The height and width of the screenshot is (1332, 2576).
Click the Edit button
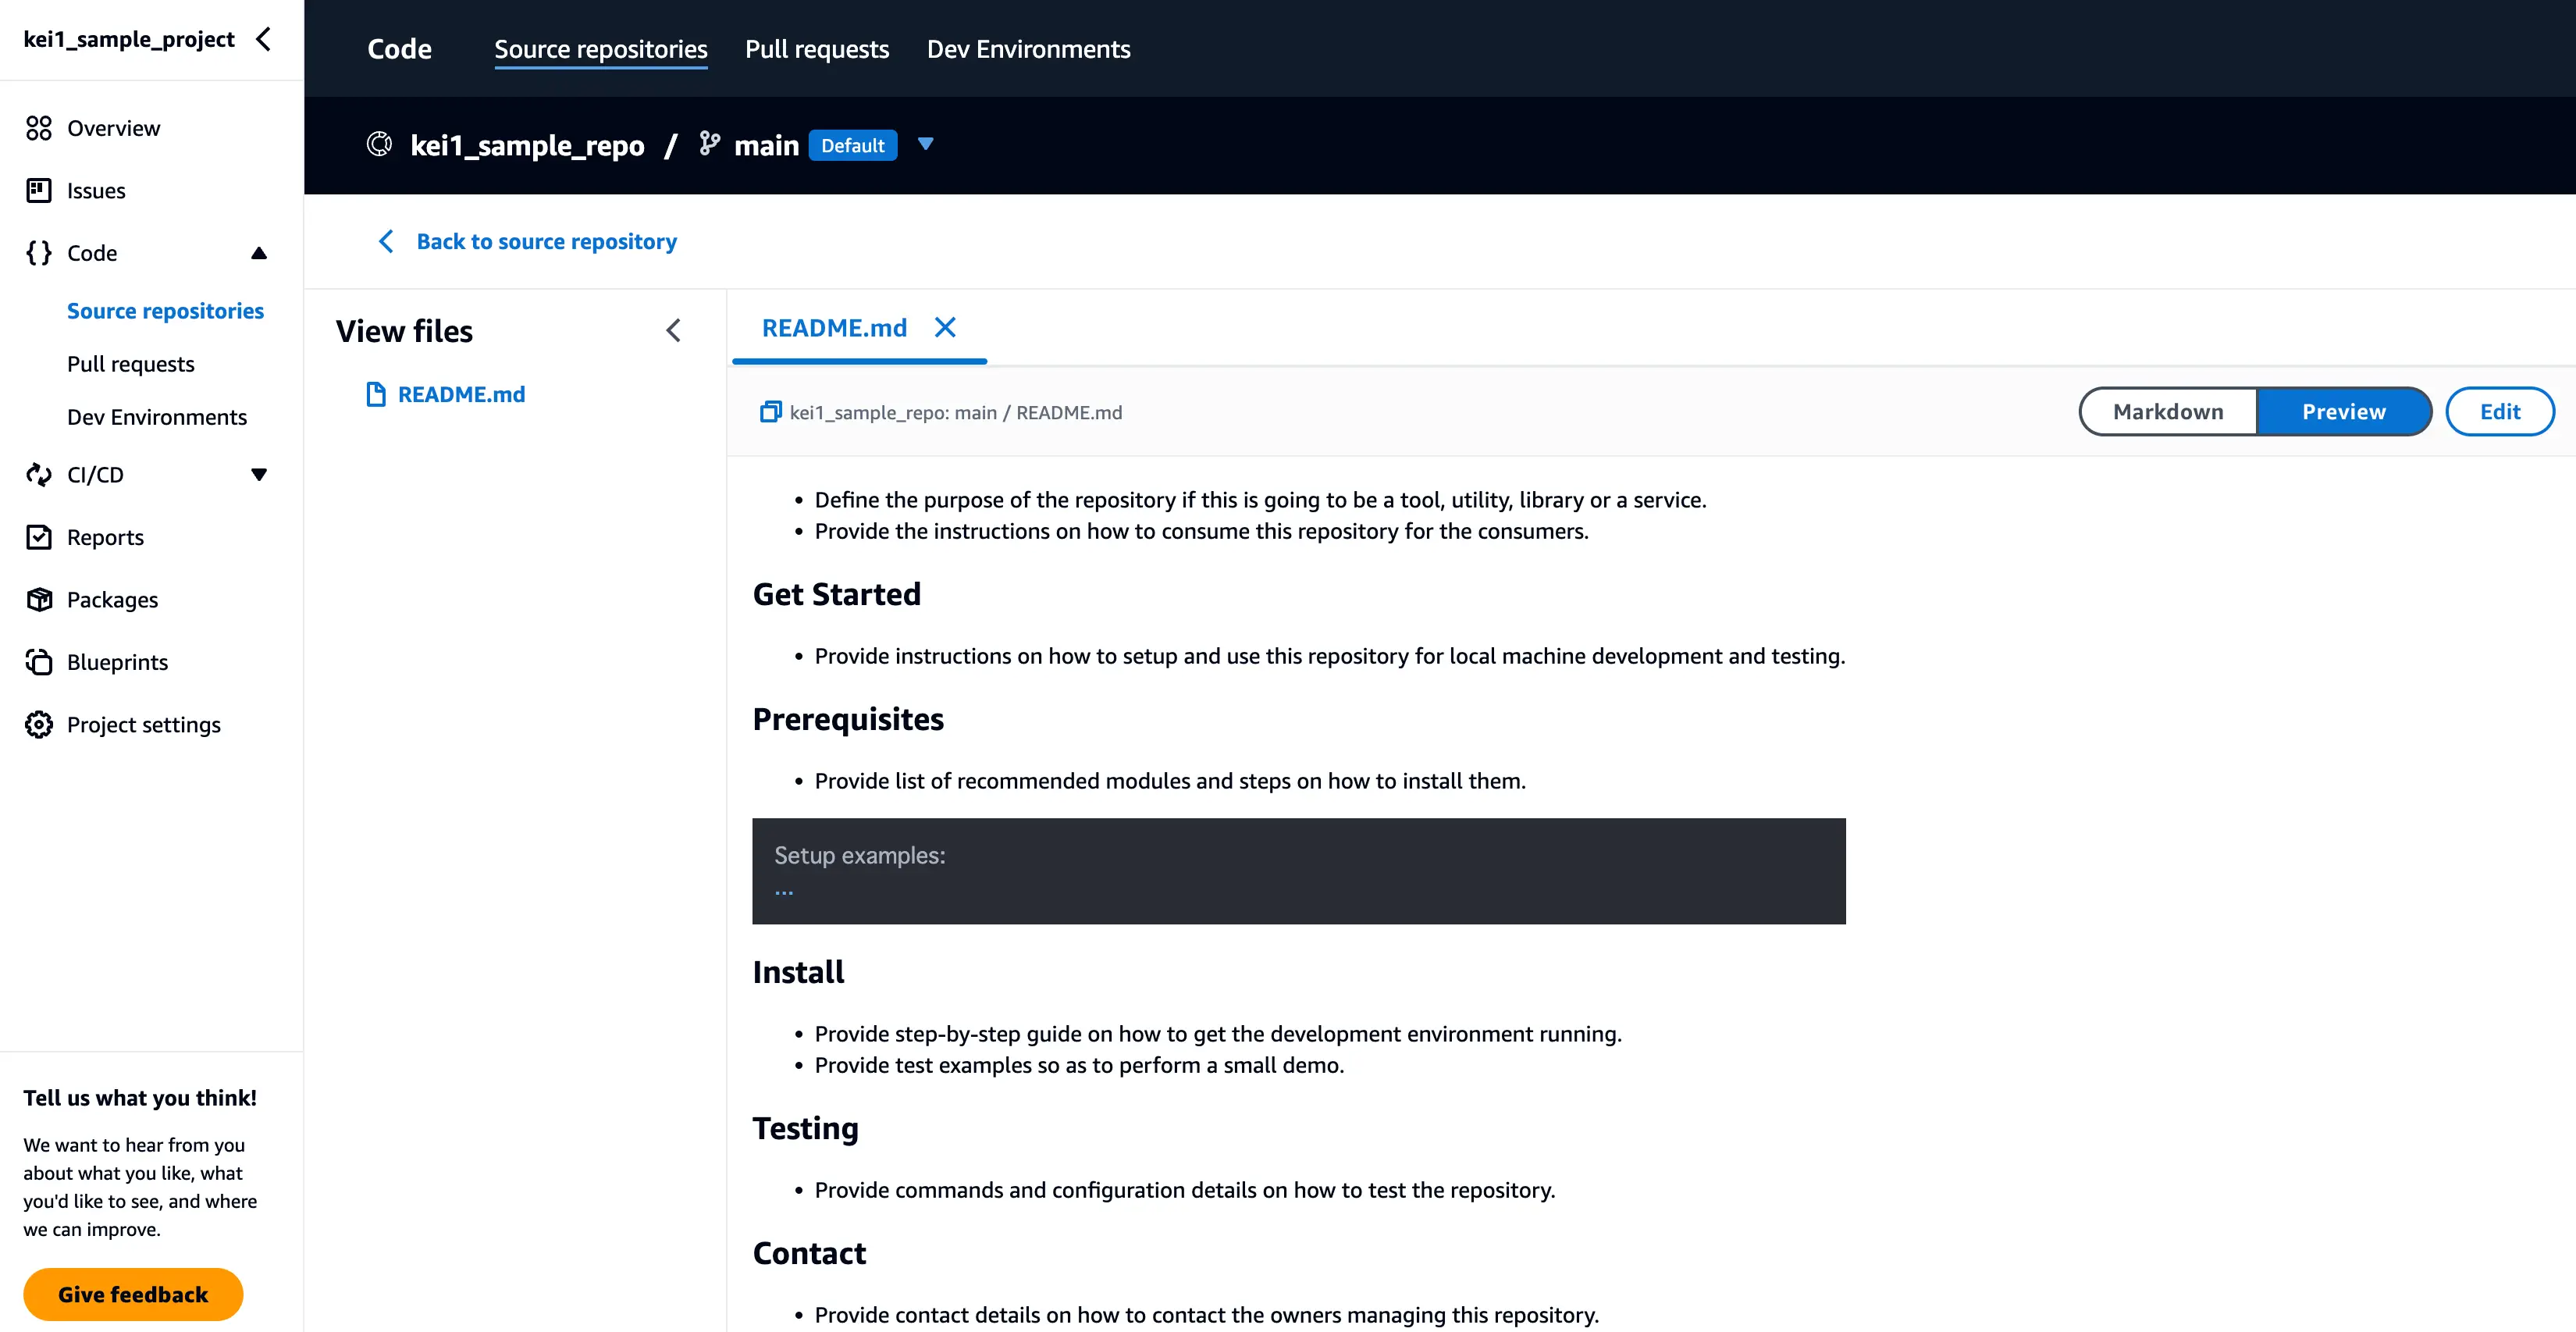(x=2500, y=411)
